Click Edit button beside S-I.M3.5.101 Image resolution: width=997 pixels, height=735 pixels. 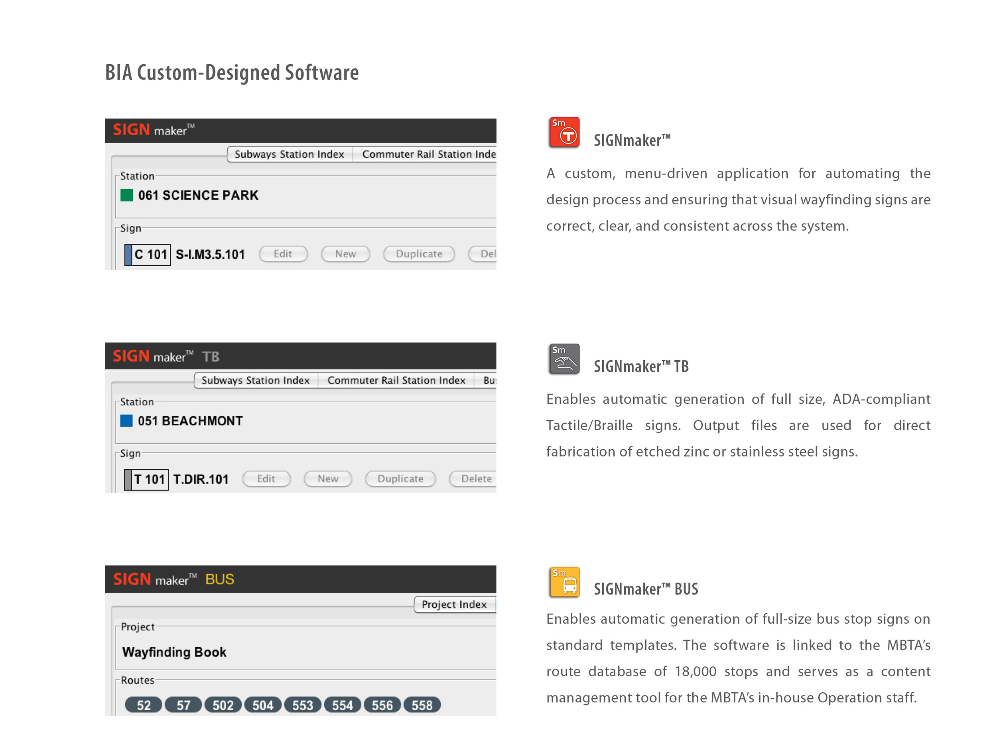tap(283, 254)
